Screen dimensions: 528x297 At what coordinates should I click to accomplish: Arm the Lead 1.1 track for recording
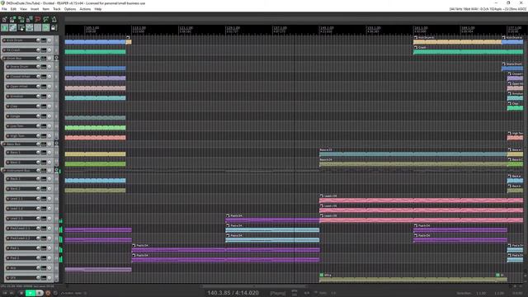(7, 199)
